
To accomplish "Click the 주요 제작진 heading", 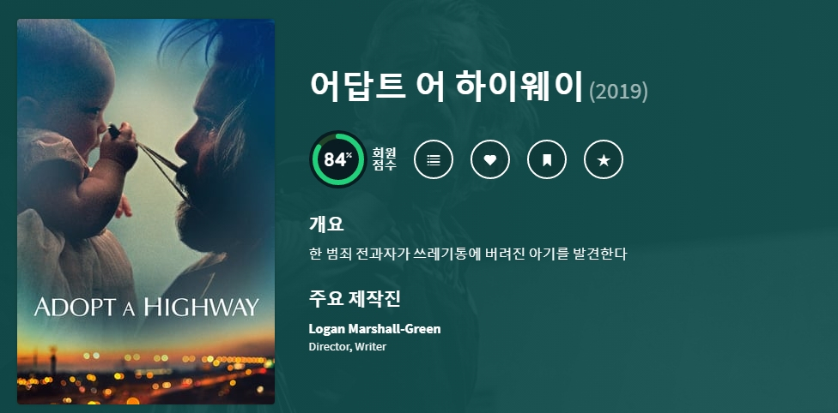I will [x=355, y=299].
